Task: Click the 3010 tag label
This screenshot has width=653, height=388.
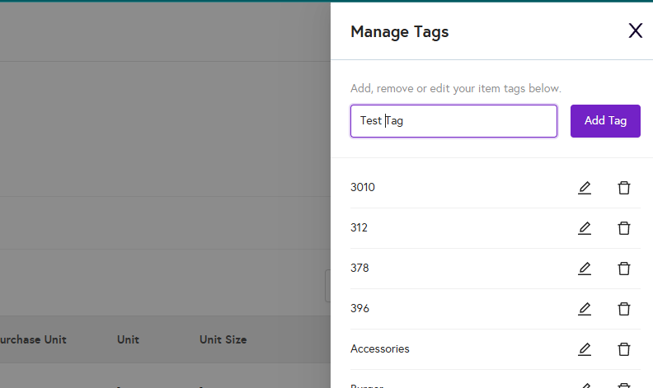Action: pyautogui.click(x=363, y=188)
